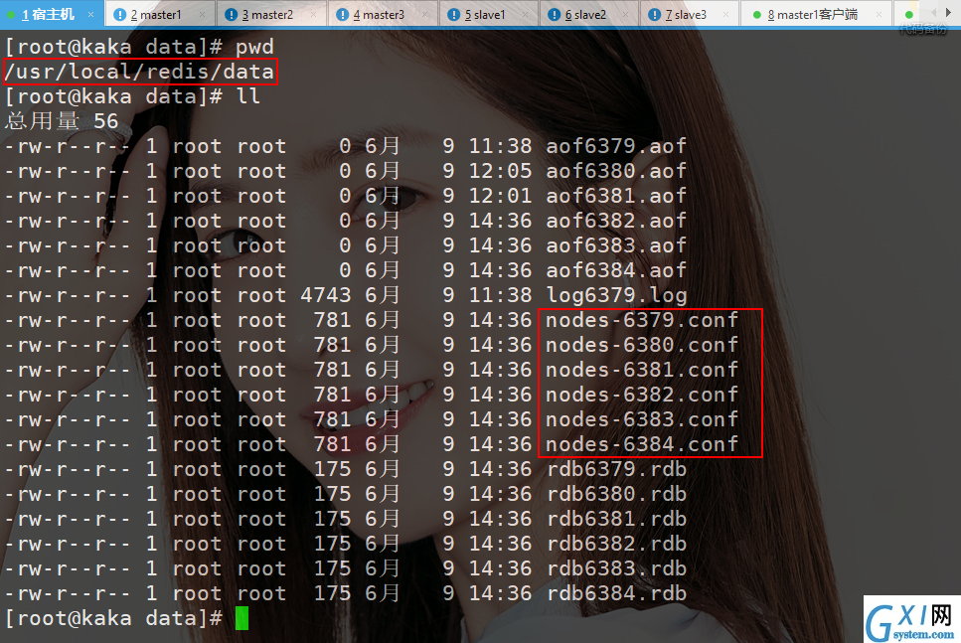
Task: Click the file name aof6379.aof
Action: pos(616,146)
